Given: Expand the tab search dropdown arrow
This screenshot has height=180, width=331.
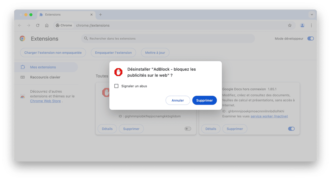Looking at the screenshot, I should [312, 15].
